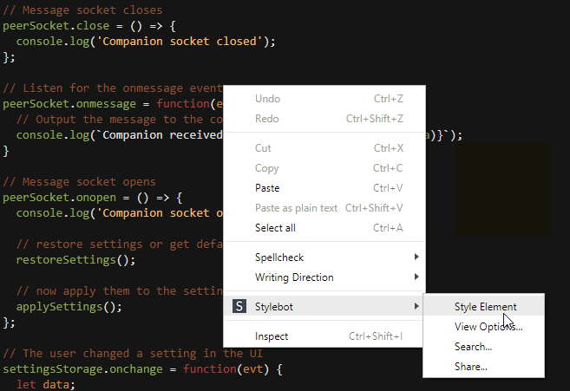Click the 'let data;' code line
Screen dimensions: 570x391
click(38, 384)
